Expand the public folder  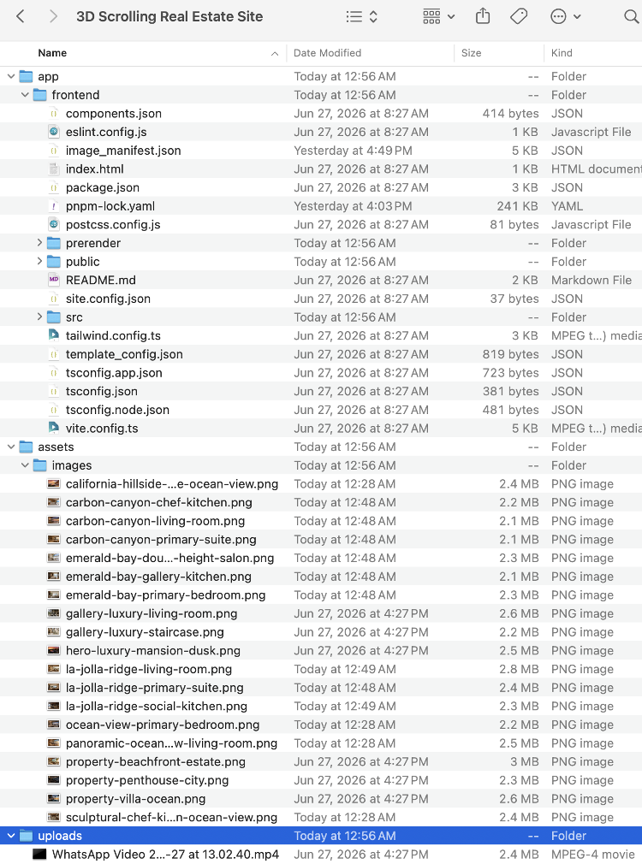[39, 261]
